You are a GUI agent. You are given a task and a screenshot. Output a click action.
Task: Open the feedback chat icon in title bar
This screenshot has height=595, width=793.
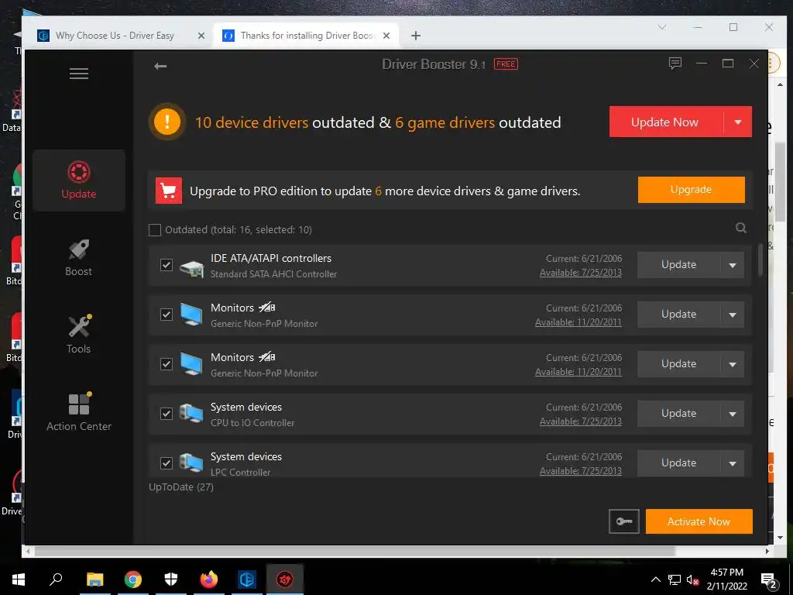[x=675, y=64]
